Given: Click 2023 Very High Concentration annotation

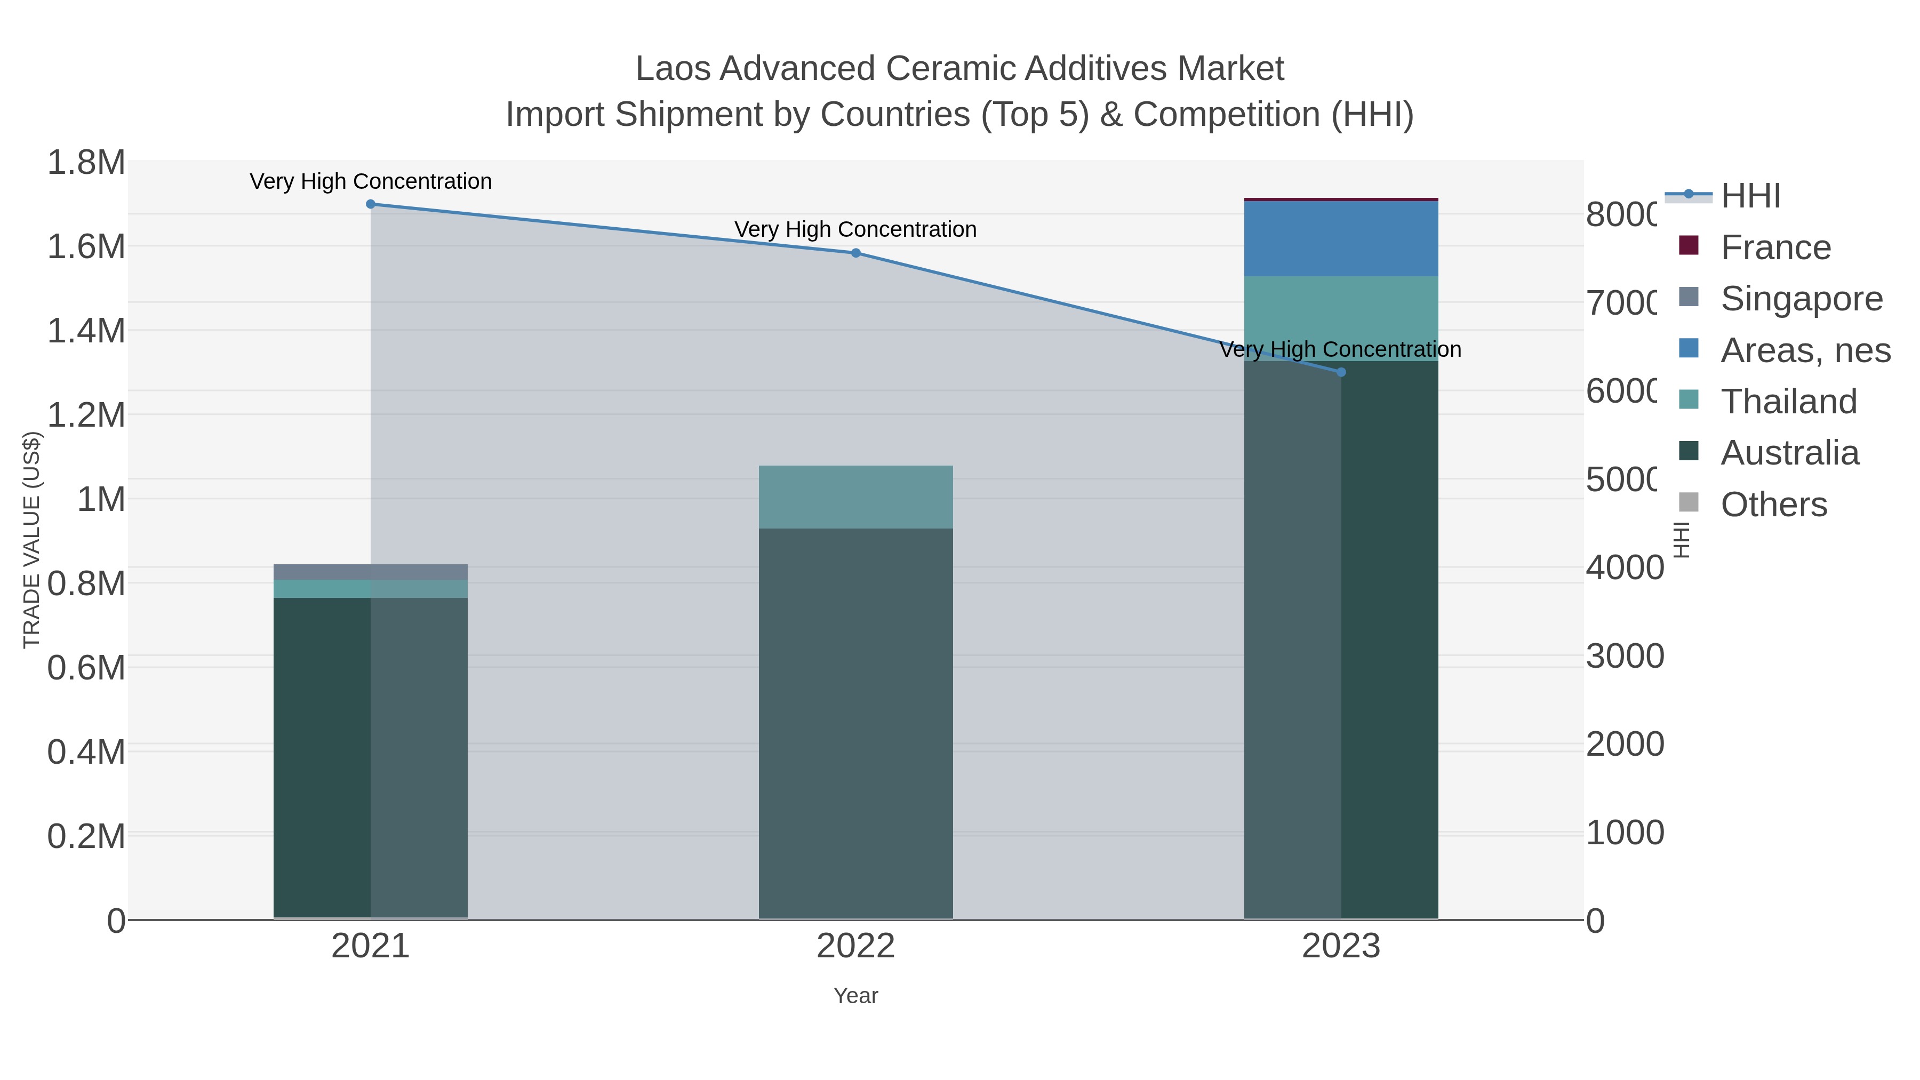Looking at the screenshot, I should coord(1341,349).
